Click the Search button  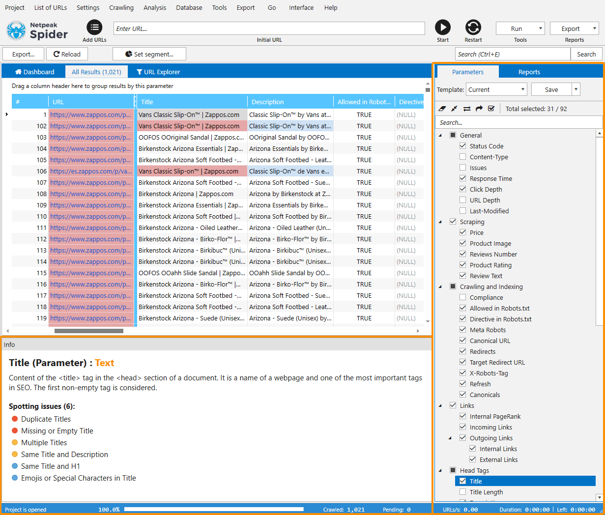[x=586, y=54]
